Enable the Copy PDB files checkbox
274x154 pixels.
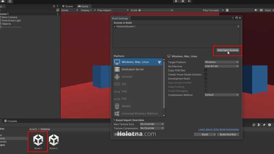206,70
